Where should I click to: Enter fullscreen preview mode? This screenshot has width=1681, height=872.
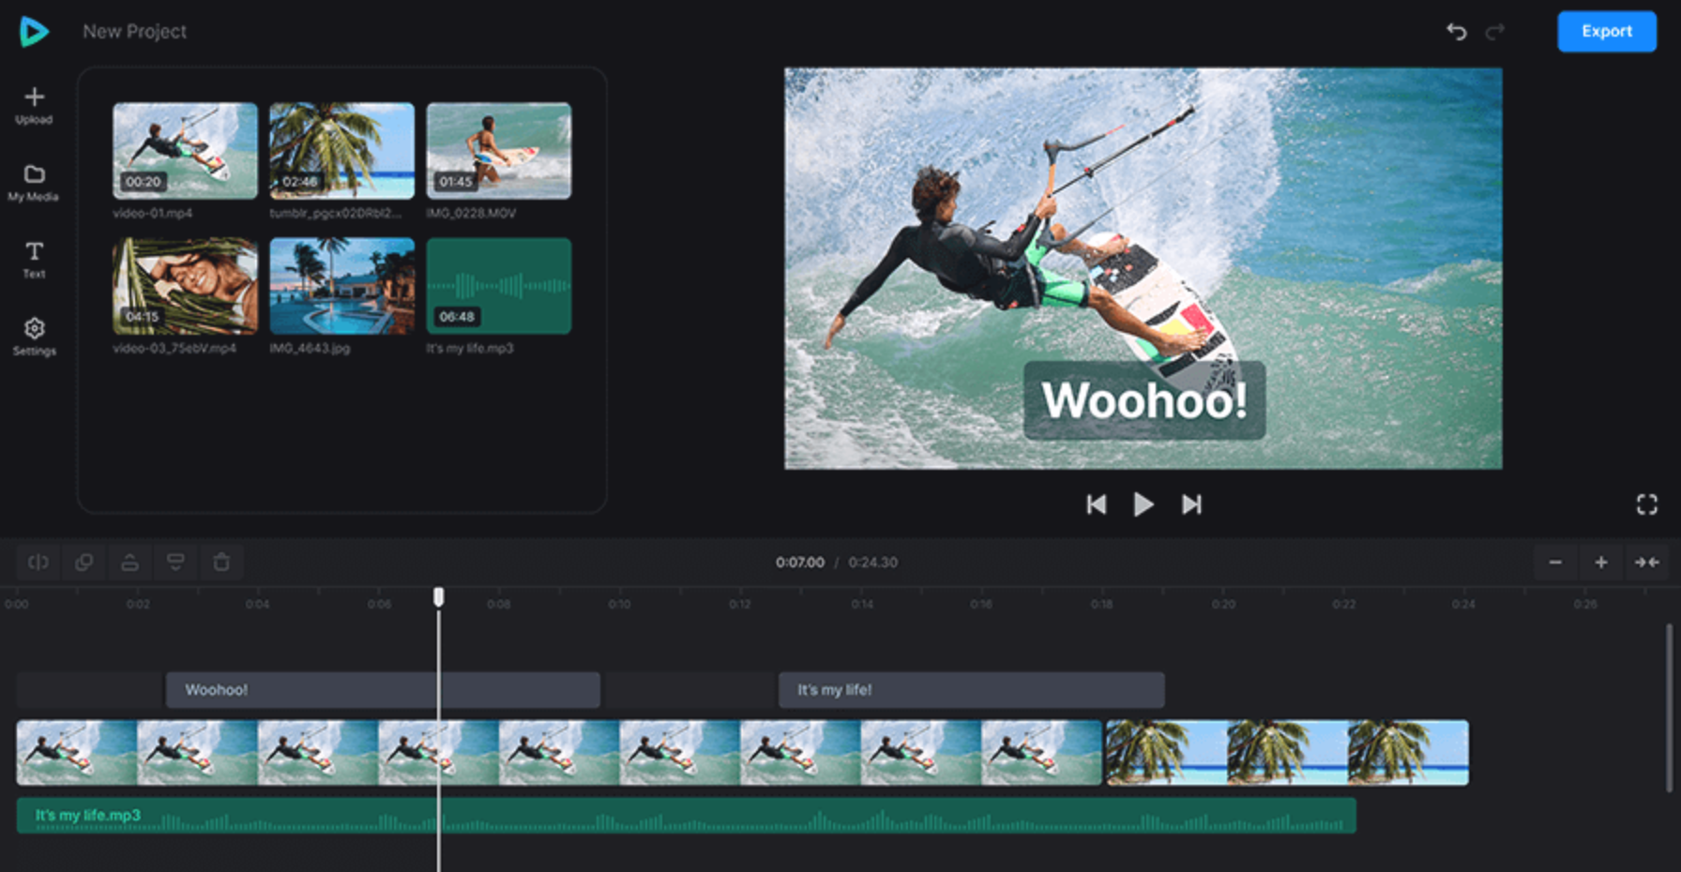point(1646,504)
